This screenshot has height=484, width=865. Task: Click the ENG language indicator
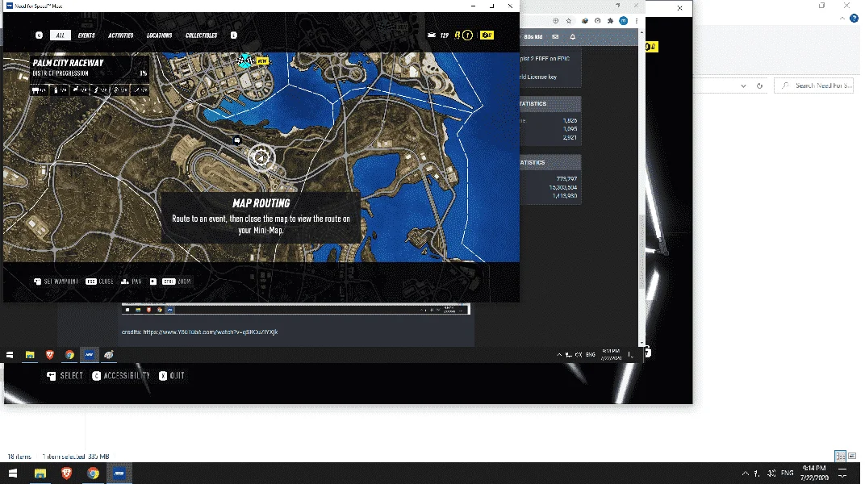tap(788, 473)
